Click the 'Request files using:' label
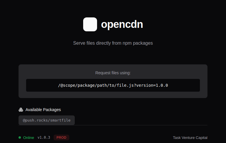226x143 pixels. point(113,73)
